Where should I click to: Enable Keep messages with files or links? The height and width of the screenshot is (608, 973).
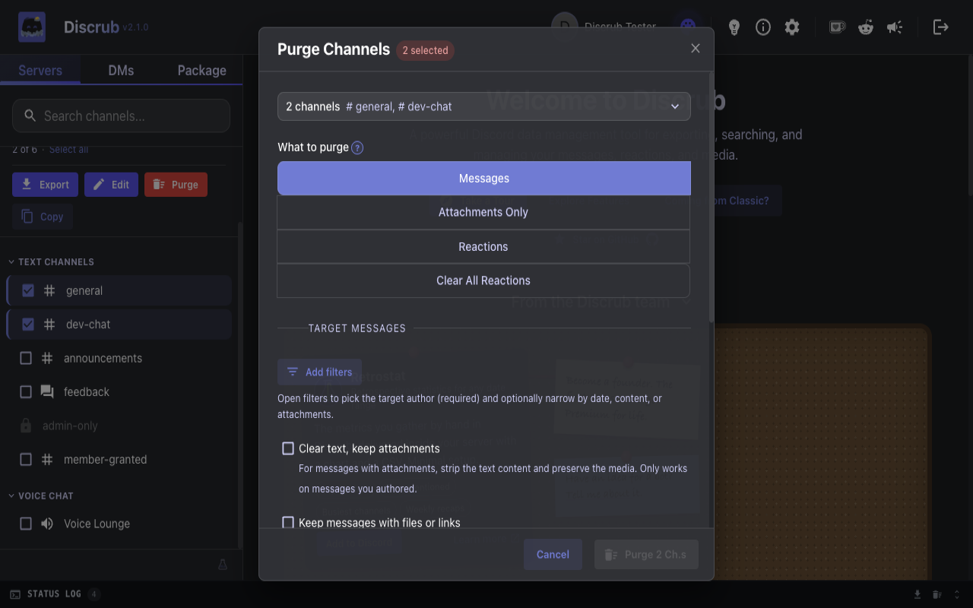click(x=288, y=522)
